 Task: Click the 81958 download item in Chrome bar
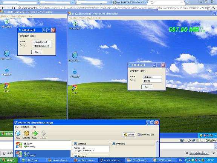[x=8, y=153]
